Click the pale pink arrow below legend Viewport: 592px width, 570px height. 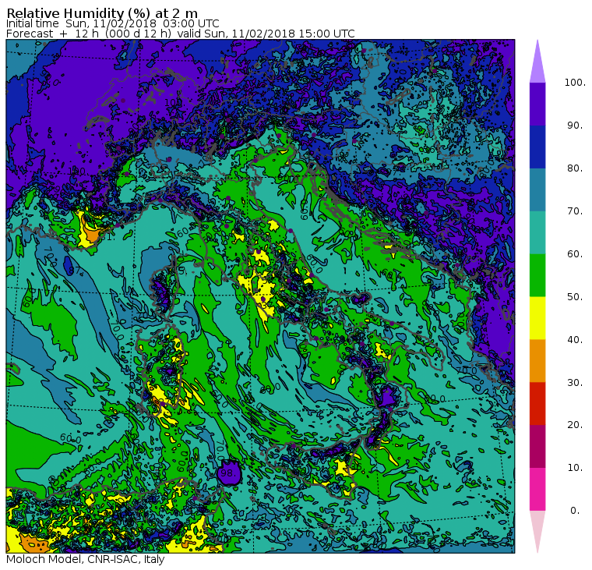click(537, 529)
